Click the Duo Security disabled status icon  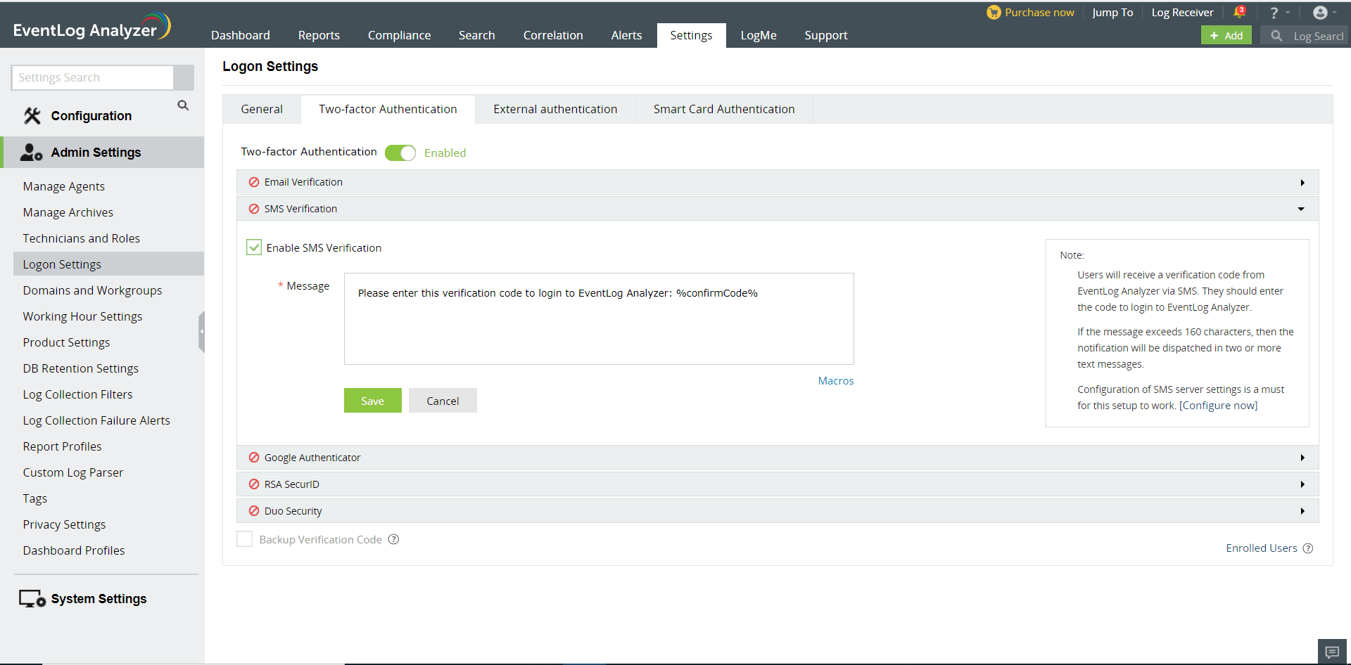pos(254,511)
